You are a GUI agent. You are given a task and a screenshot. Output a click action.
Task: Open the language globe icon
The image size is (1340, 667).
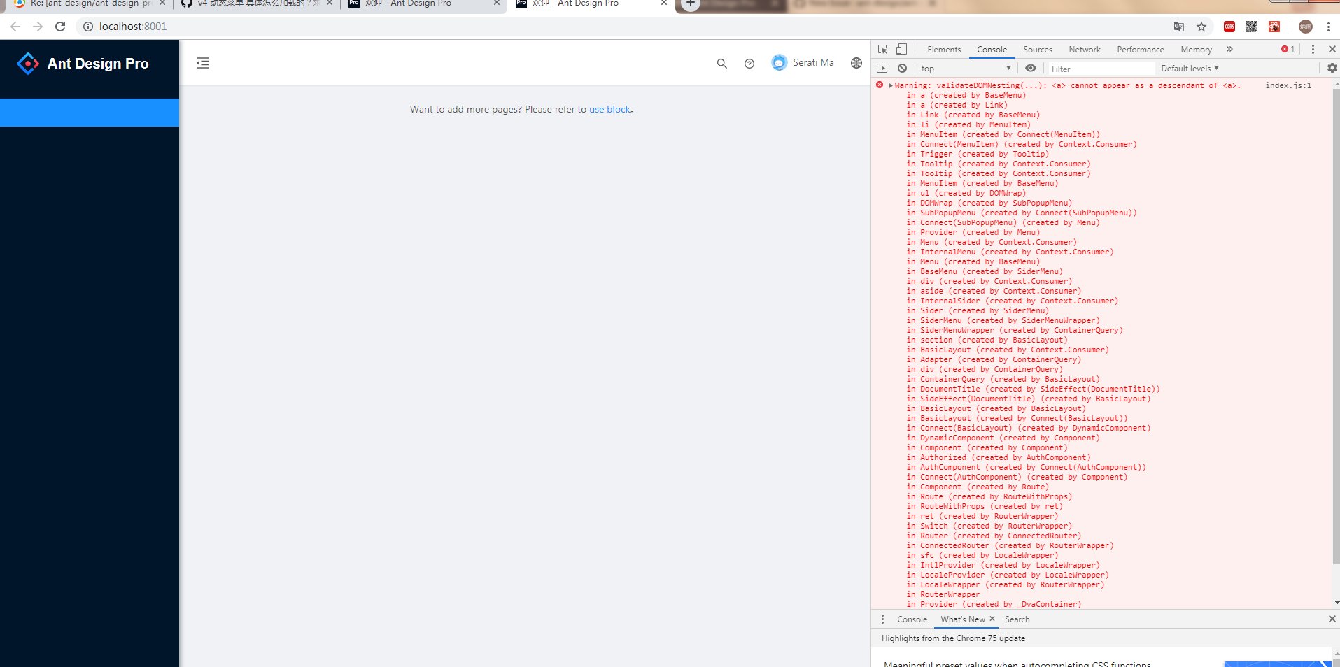click(x=856, y=63)
